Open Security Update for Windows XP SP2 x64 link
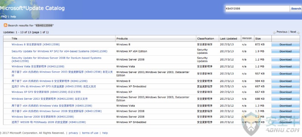 pyautogui.click(x=60, y=51)
